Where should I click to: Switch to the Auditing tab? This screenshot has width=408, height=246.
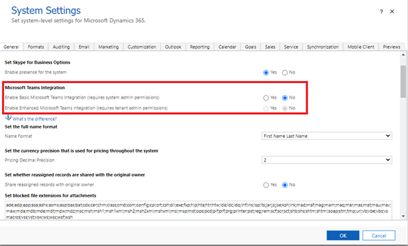click(x=61, y=47)
